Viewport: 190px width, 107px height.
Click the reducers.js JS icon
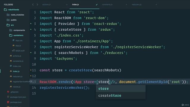pos(11,76)
